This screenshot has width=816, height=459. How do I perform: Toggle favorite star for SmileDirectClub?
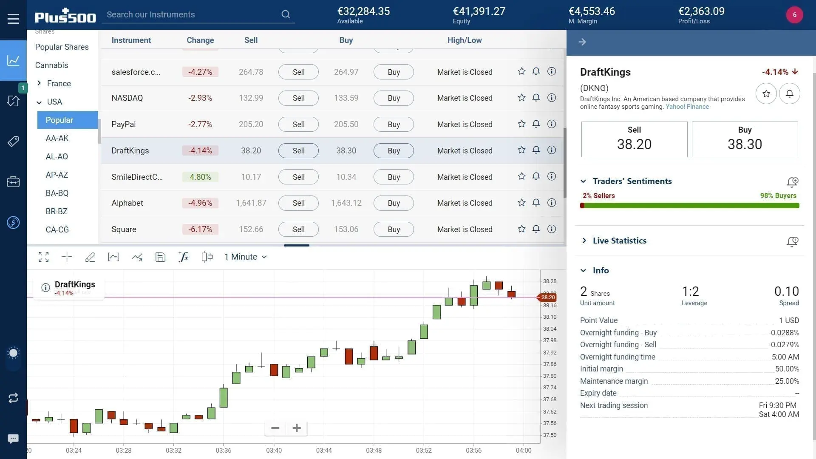[521, 176]
